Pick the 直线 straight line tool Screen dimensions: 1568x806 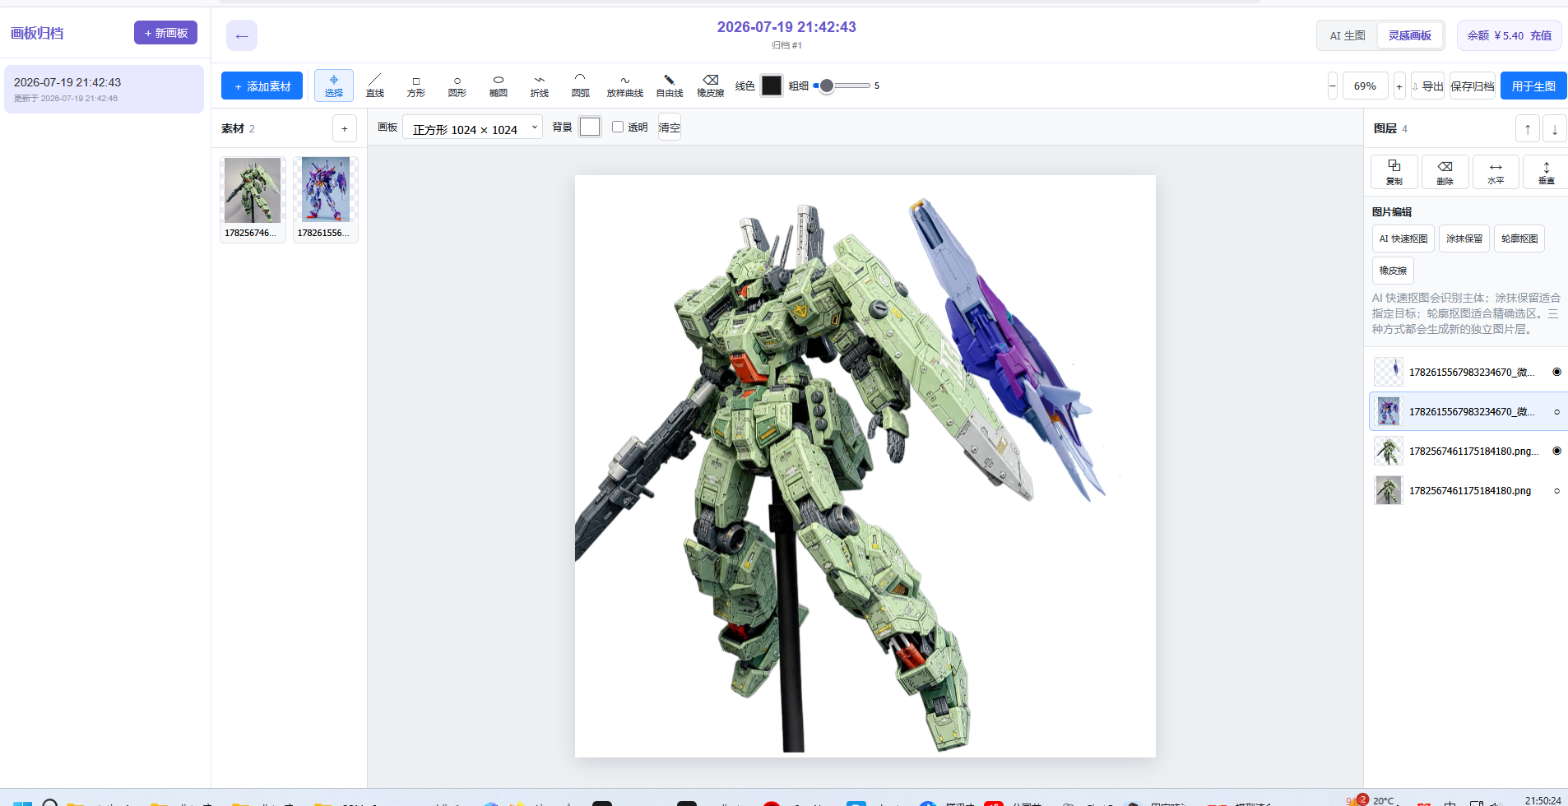click(375, 86)
